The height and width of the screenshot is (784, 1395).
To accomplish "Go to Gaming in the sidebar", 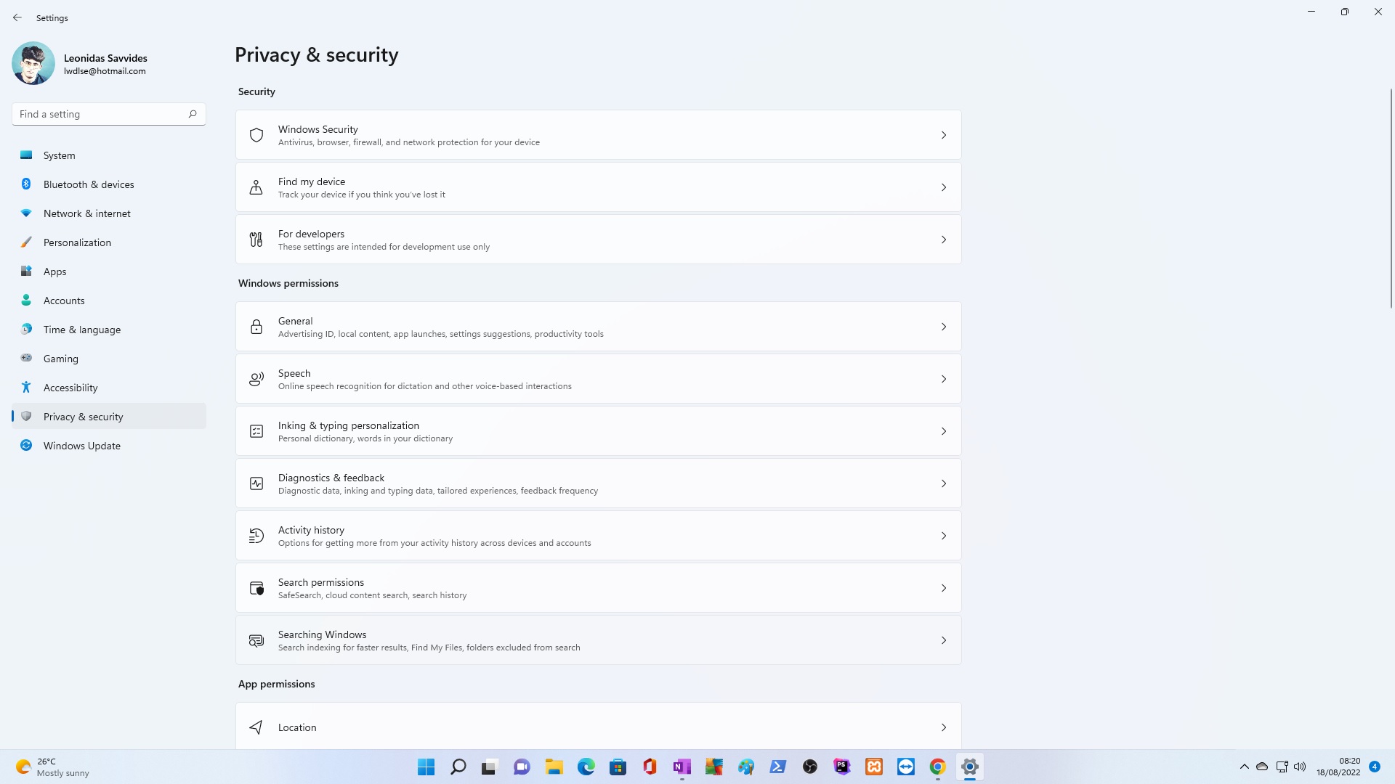I will tap(109, 359).
